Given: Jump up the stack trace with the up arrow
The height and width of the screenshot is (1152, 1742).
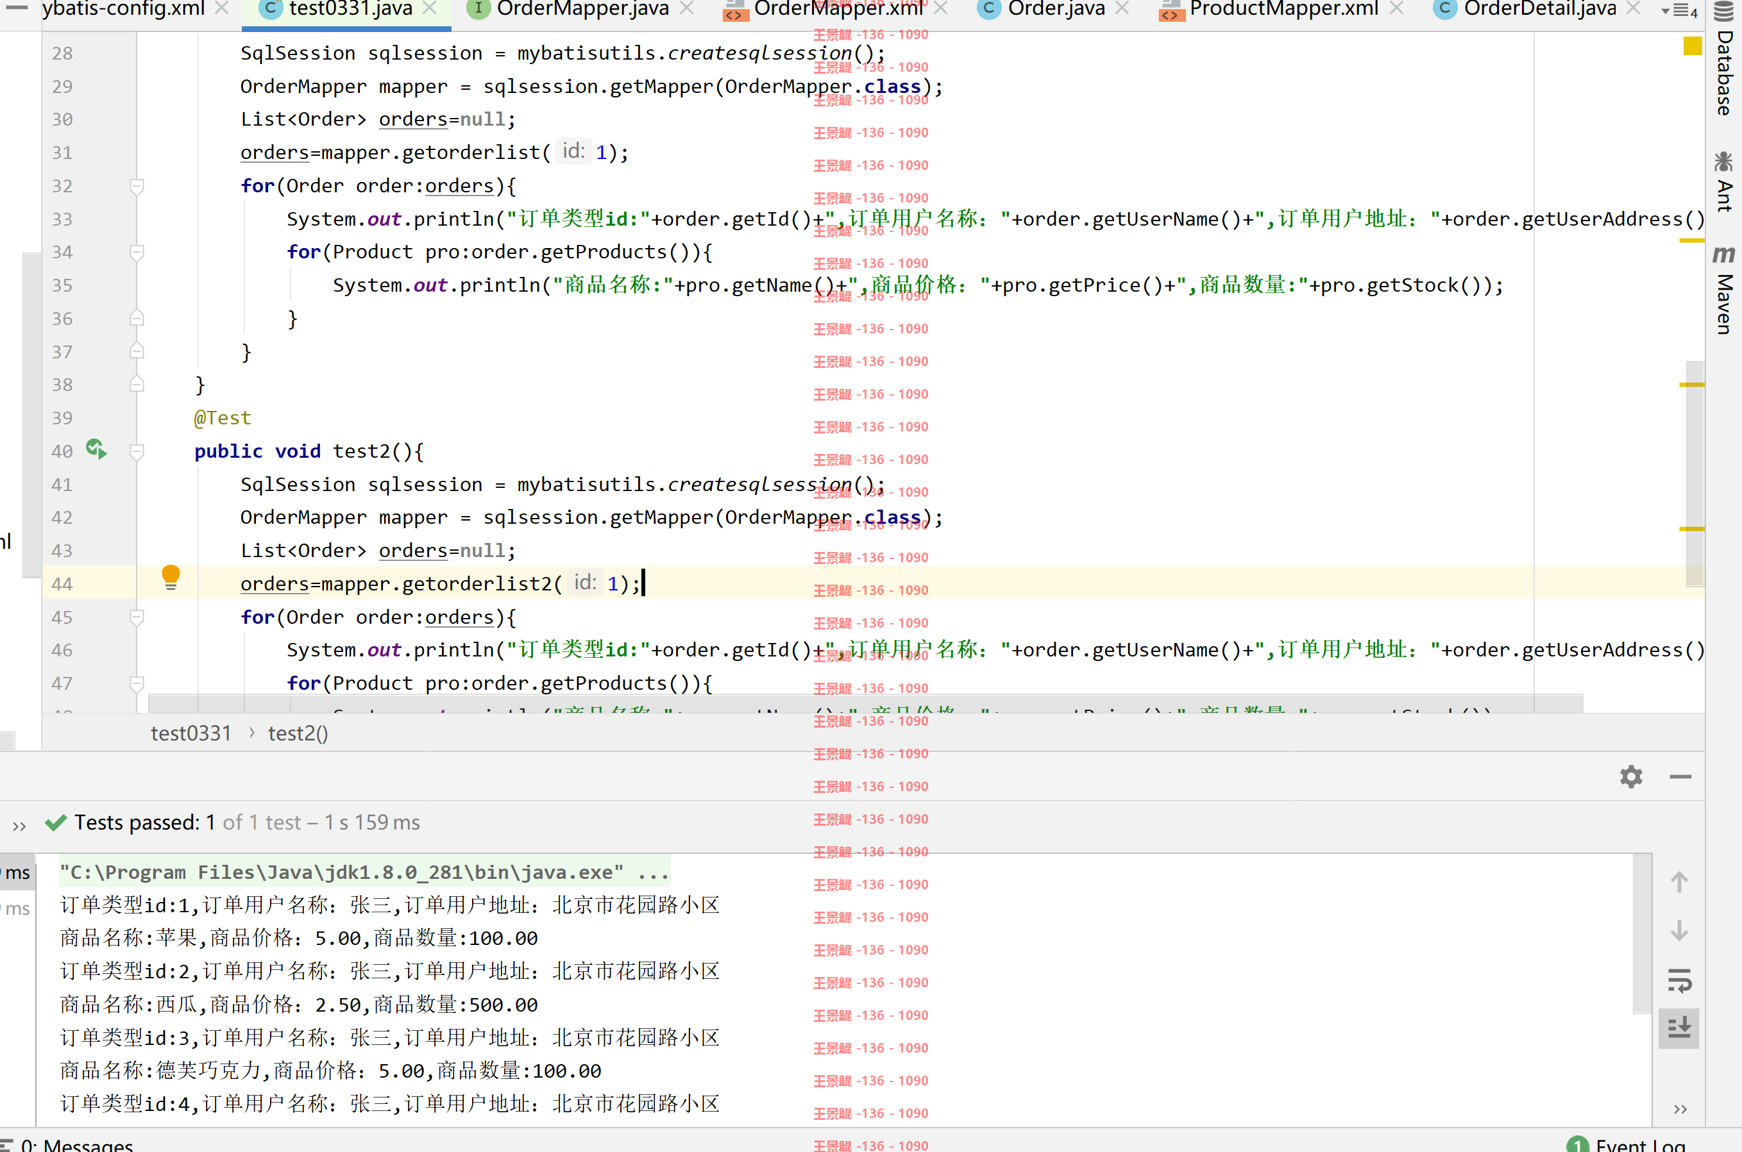Looking at the screenshot, I should tap(1680, 881).
